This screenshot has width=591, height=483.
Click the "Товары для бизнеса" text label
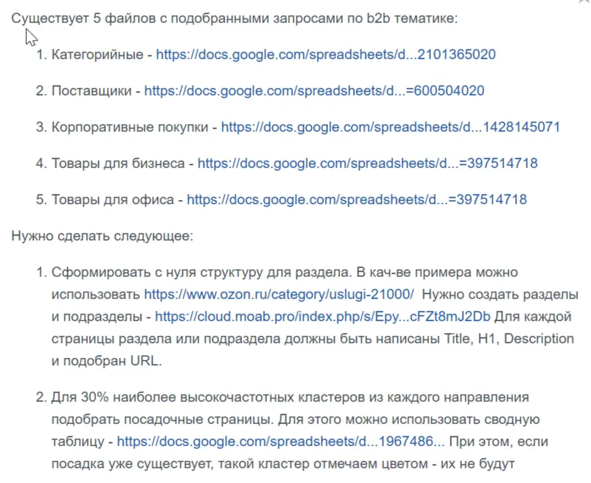point(119,163)
